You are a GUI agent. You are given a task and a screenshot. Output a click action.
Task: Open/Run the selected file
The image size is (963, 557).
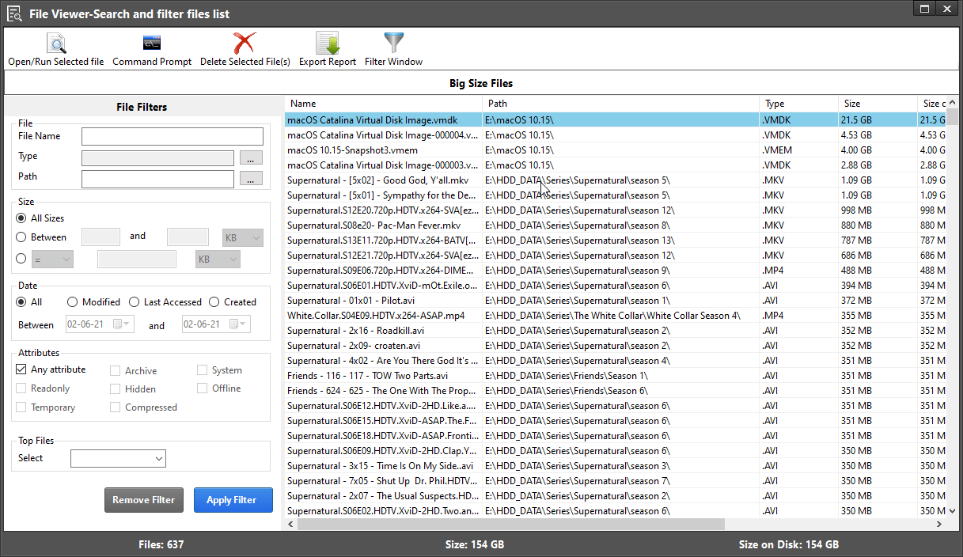pyautogui.click(x=55, y=47)
